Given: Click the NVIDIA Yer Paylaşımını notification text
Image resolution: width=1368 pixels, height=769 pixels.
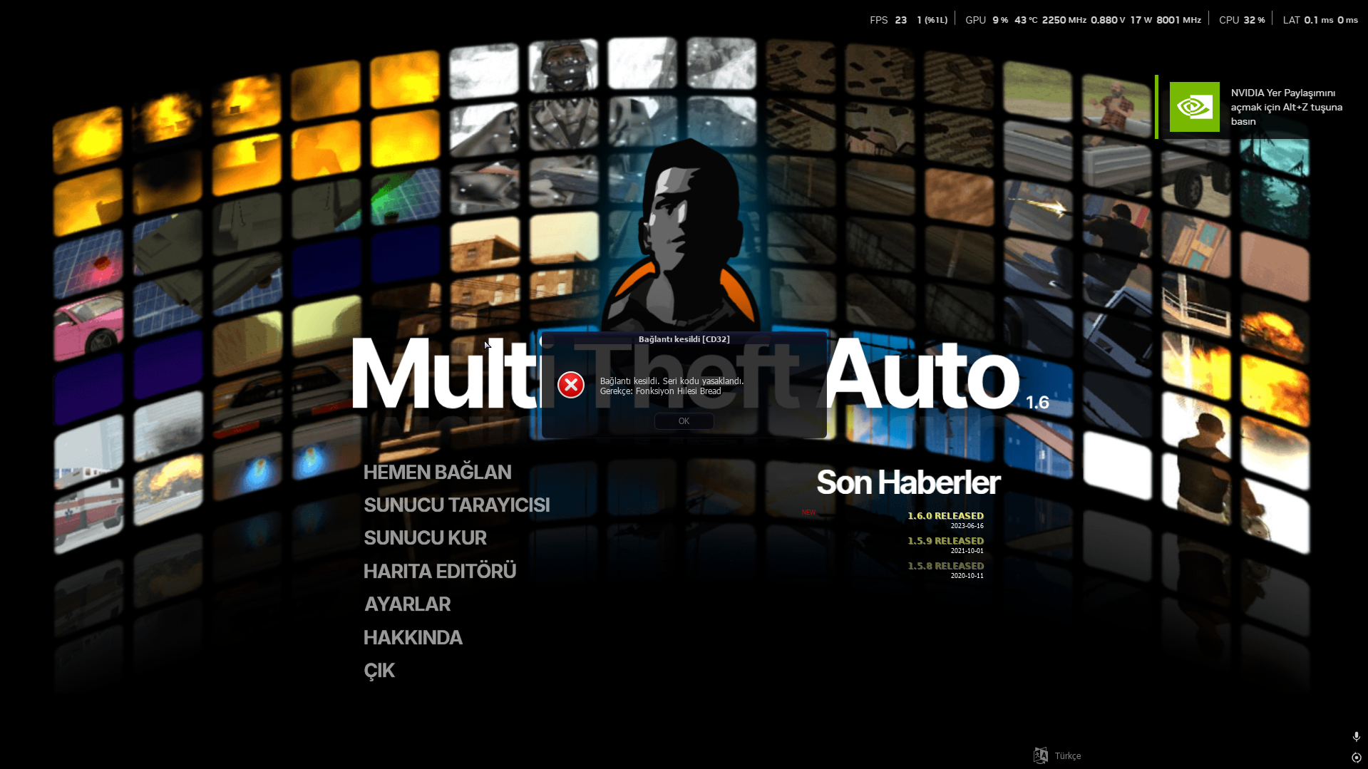Looking at the screenshot, I should click(1286, 107).
